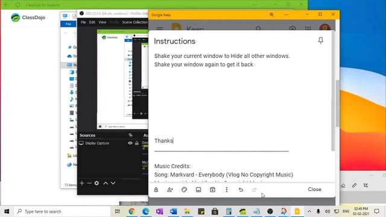
Task: Toggle the Display Capture lock in OBS
Action: click(137, 143)
